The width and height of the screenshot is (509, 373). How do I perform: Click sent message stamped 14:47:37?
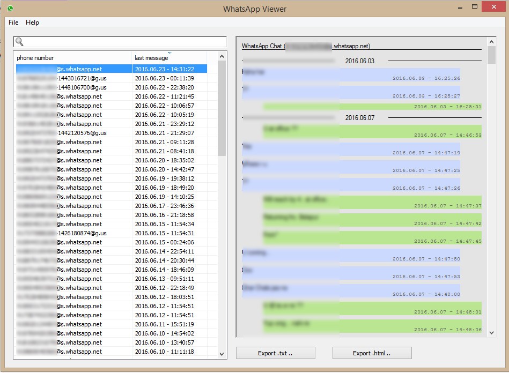[x=372, y=203]
